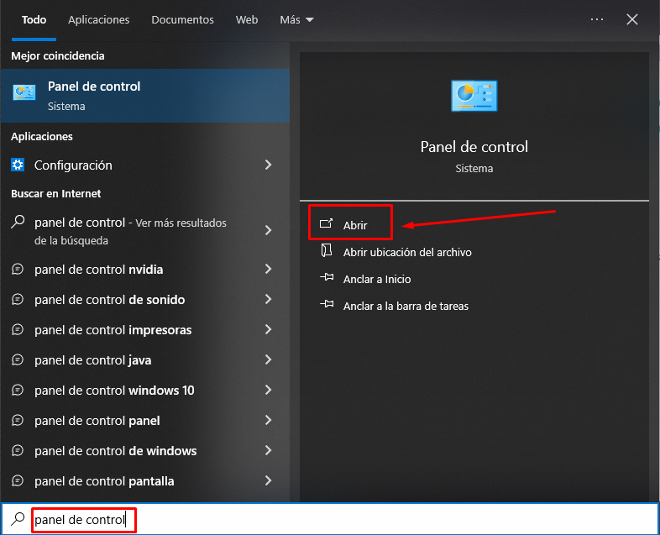Click the chat icon beside 'panel de control de sonido'
This screenshot has height=535, width=660.
18,299
